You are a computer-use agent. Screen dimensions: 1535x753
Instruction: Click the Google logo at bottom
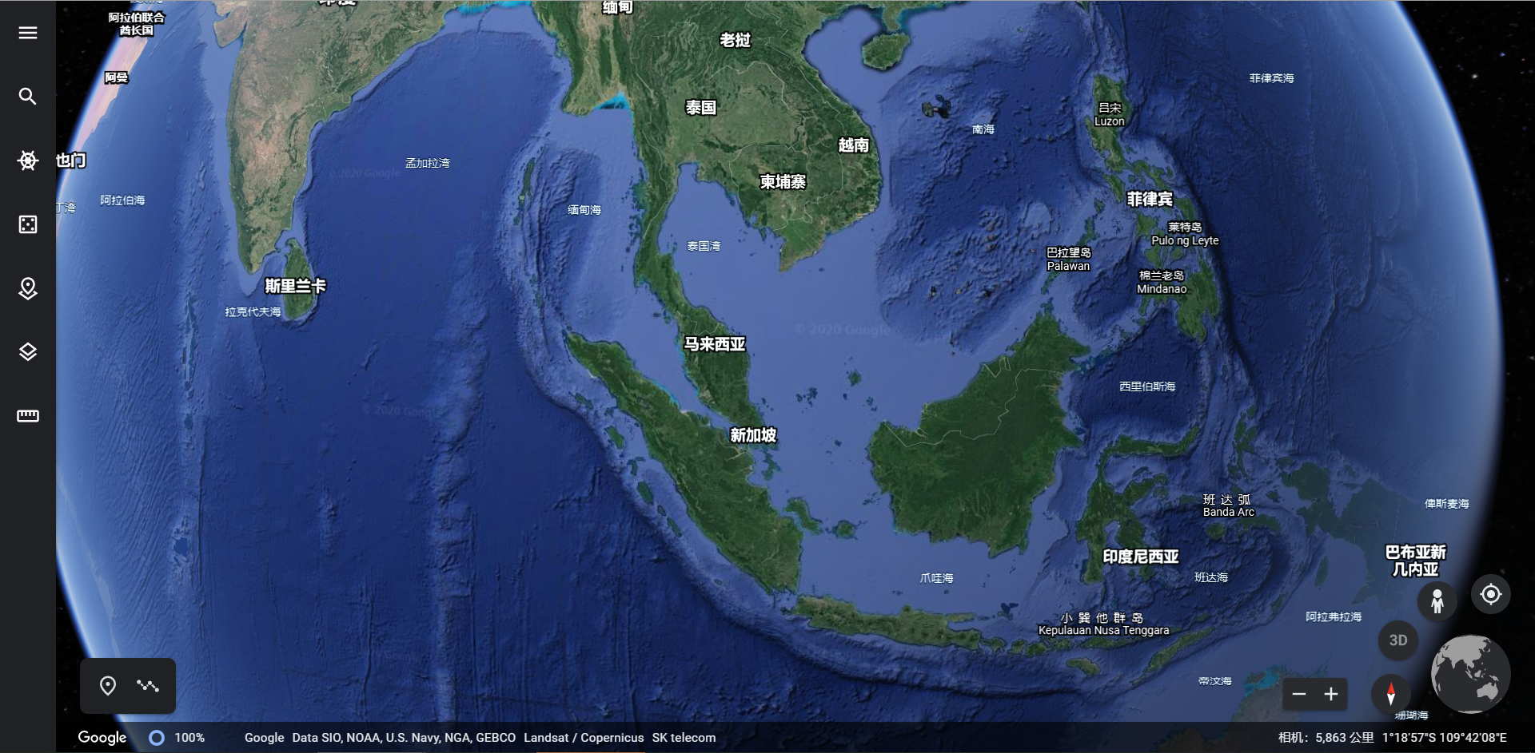(x=102, y=738)
